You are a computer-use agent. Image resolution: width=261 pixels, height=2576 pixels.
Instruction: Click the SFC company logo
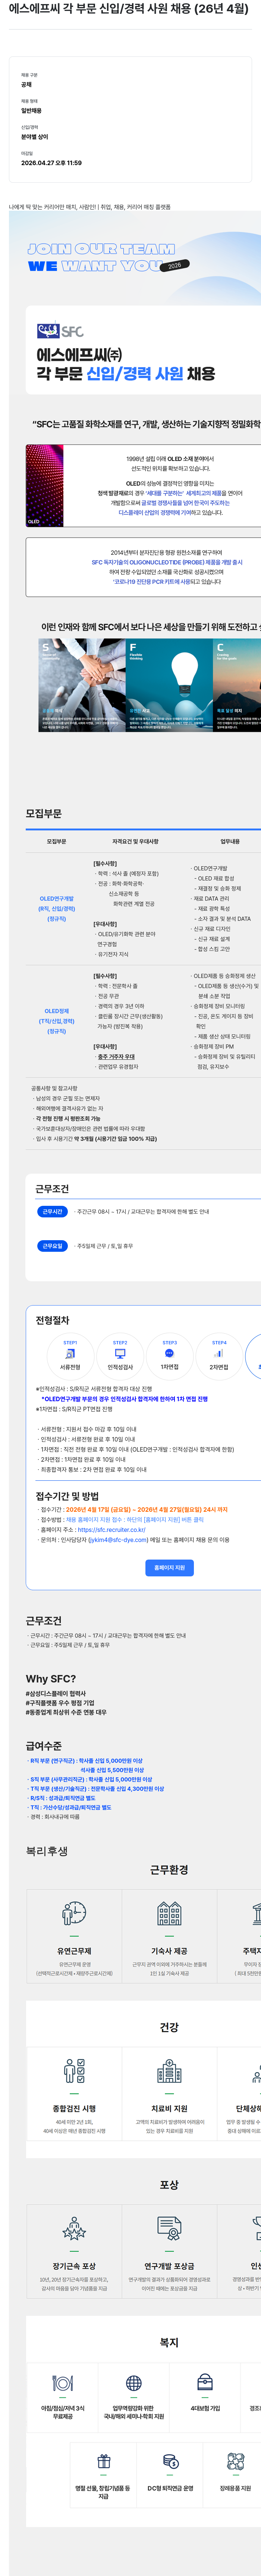pyautogui.click(x=60, y=331)
